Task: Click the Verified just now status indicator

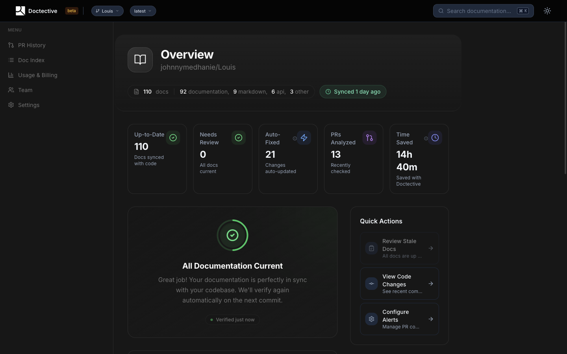Action: tap(232, 320)
